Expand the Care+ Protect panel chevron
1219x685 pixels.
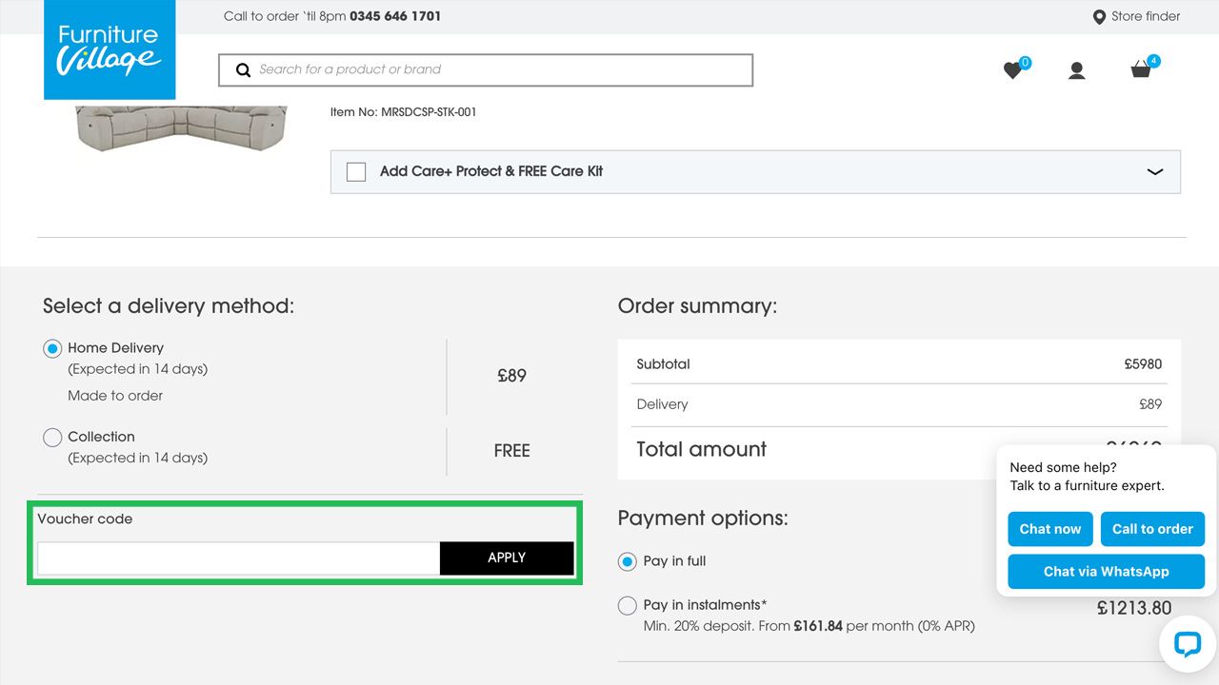pos(1155,172)
